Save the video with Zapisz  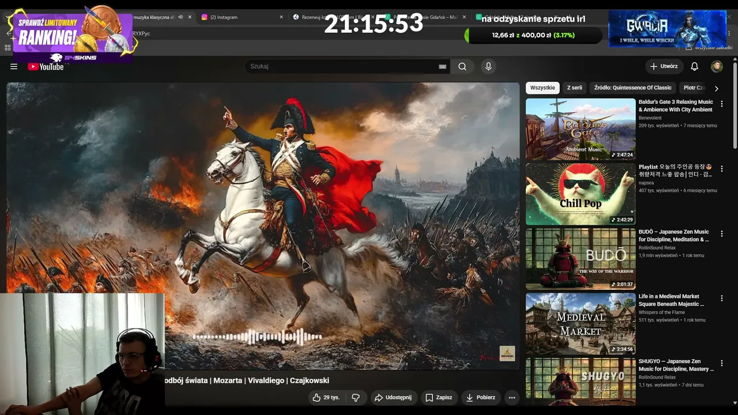click(439, 397)
